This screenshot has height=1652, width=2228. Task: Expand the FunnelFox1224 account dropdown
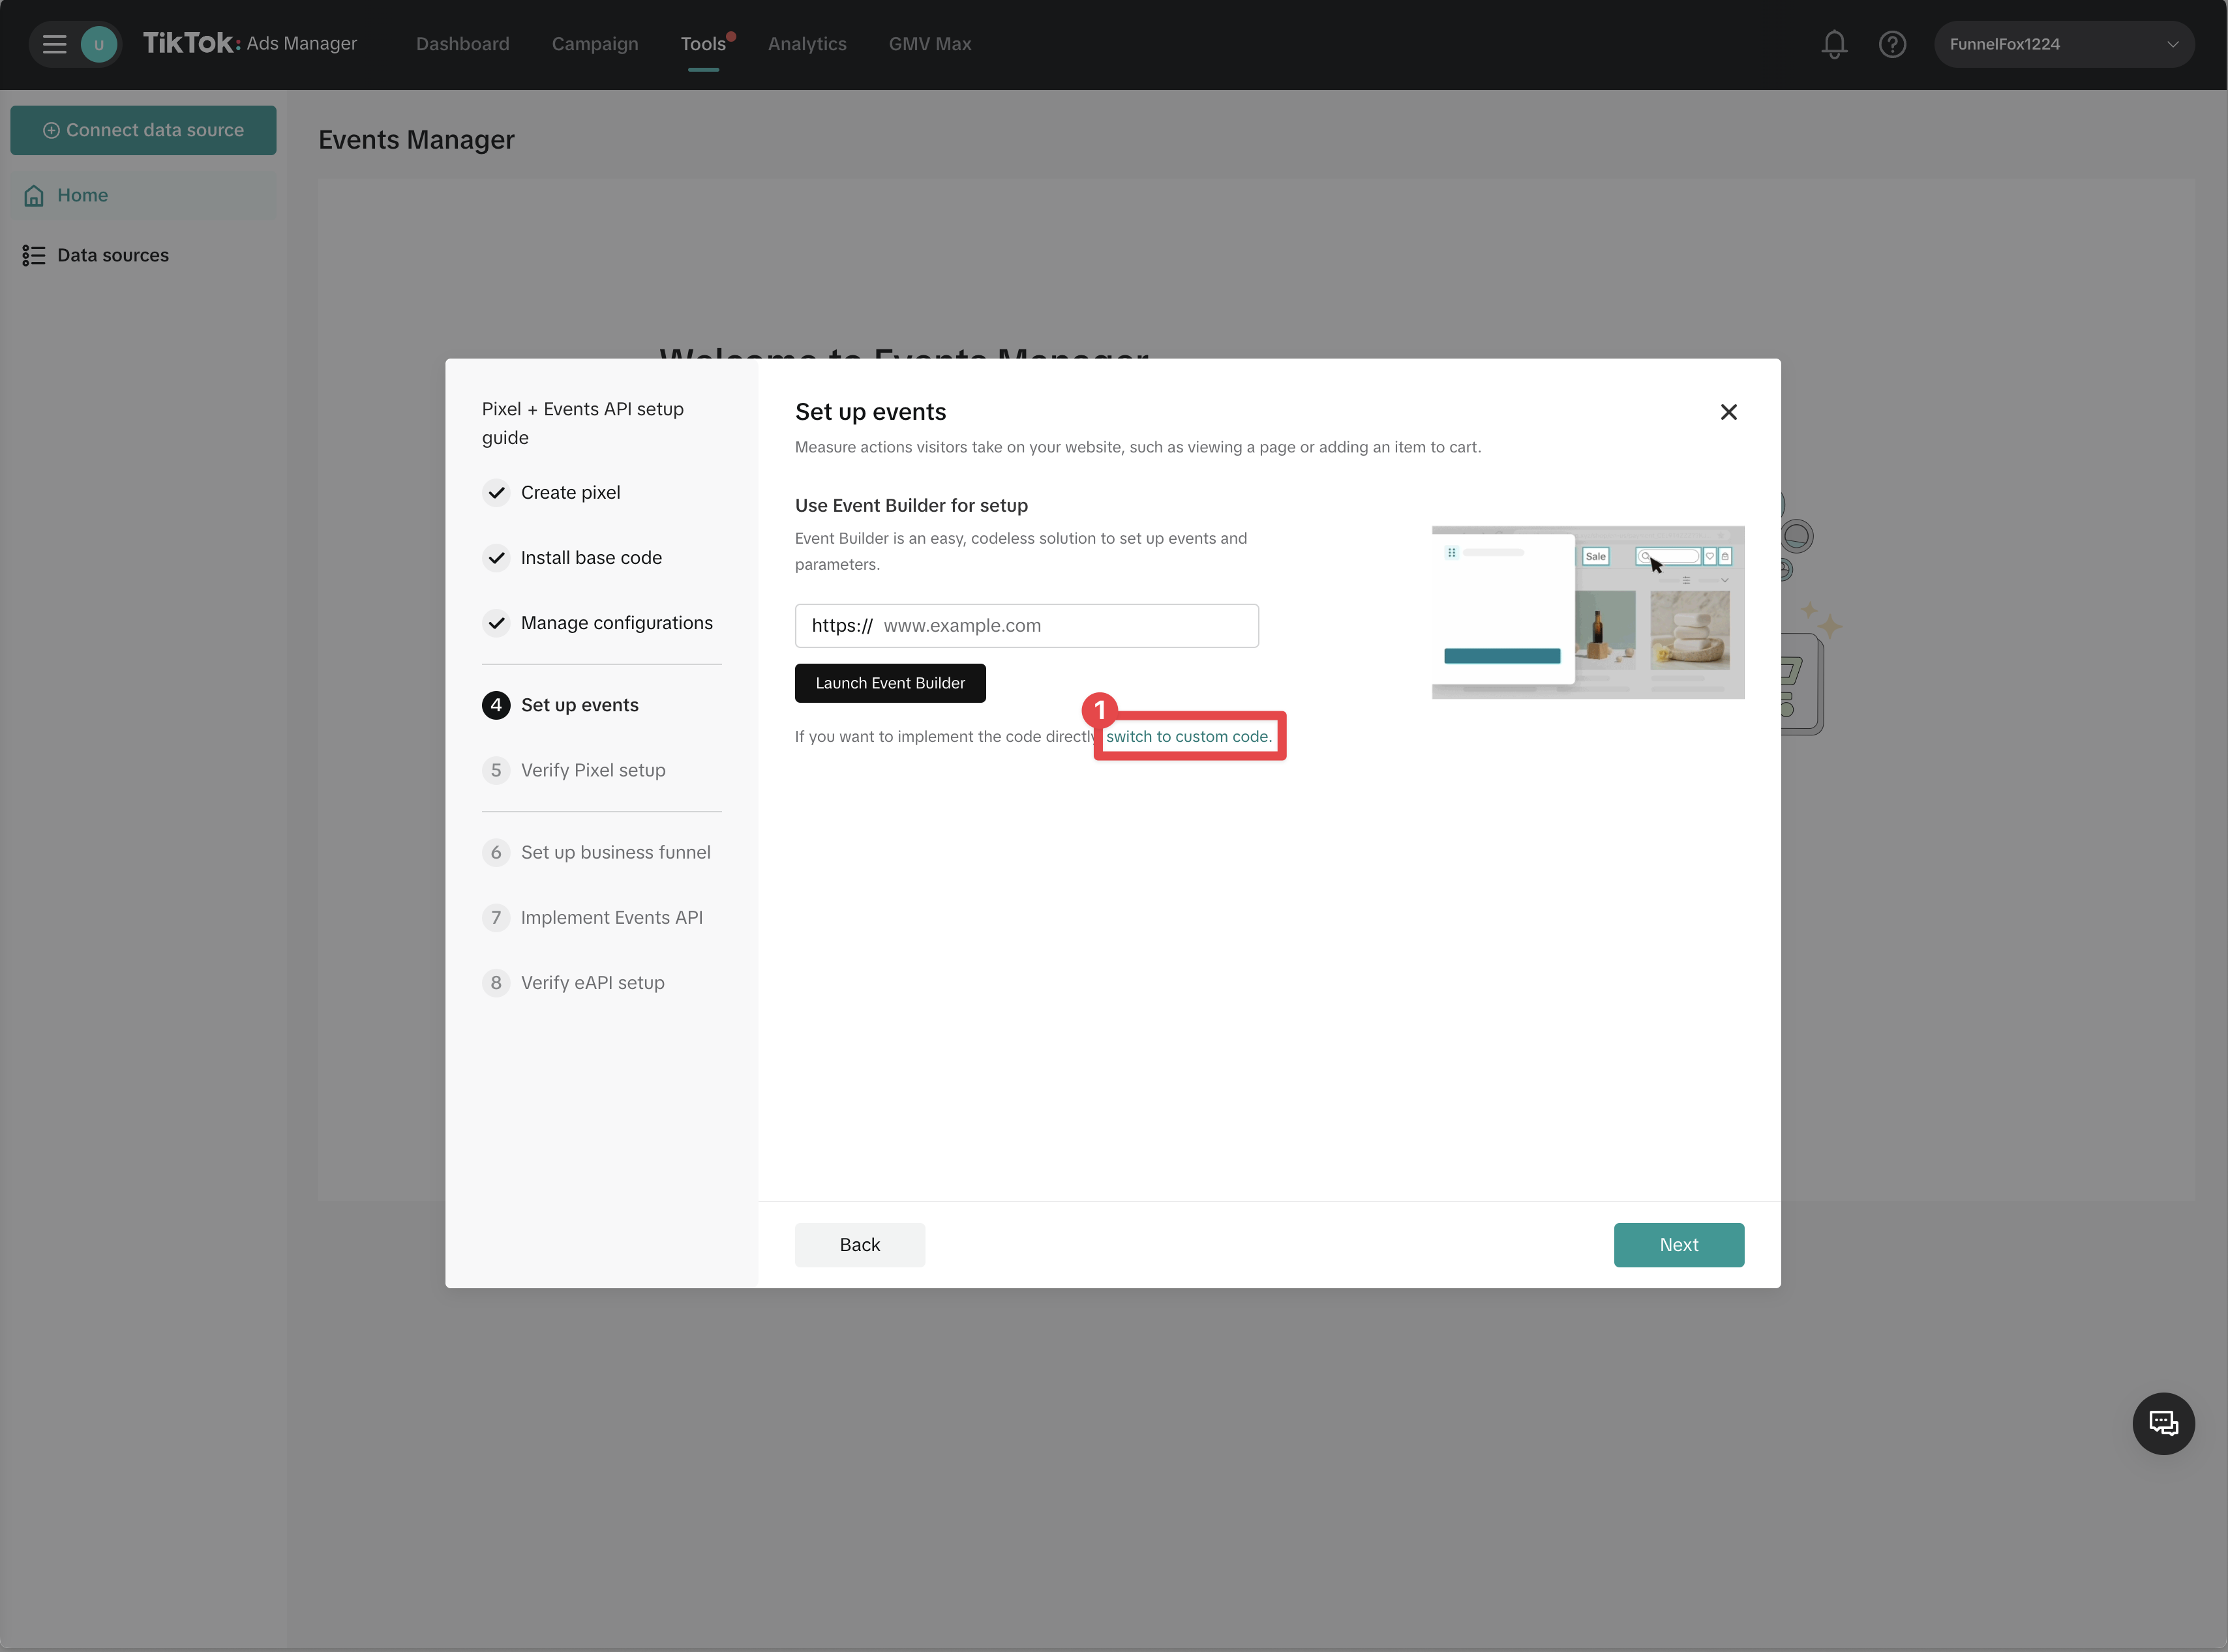pyautogui.click(x=2063, y=44)
